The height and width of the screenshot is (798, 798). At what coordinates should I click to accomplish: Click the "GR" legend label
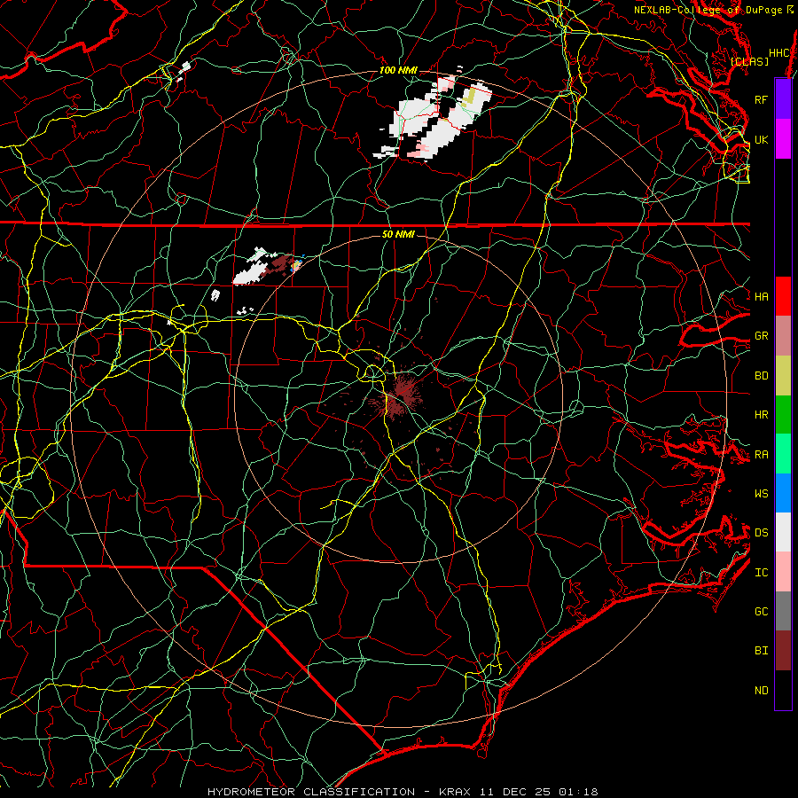click(761, 335)
